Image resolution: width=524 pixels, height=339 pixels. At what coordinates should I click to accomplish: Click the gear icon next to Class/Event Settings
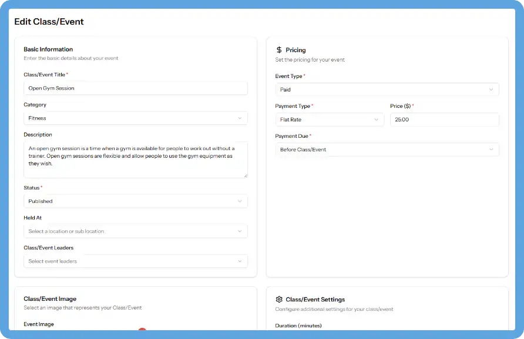click(281, 299)
